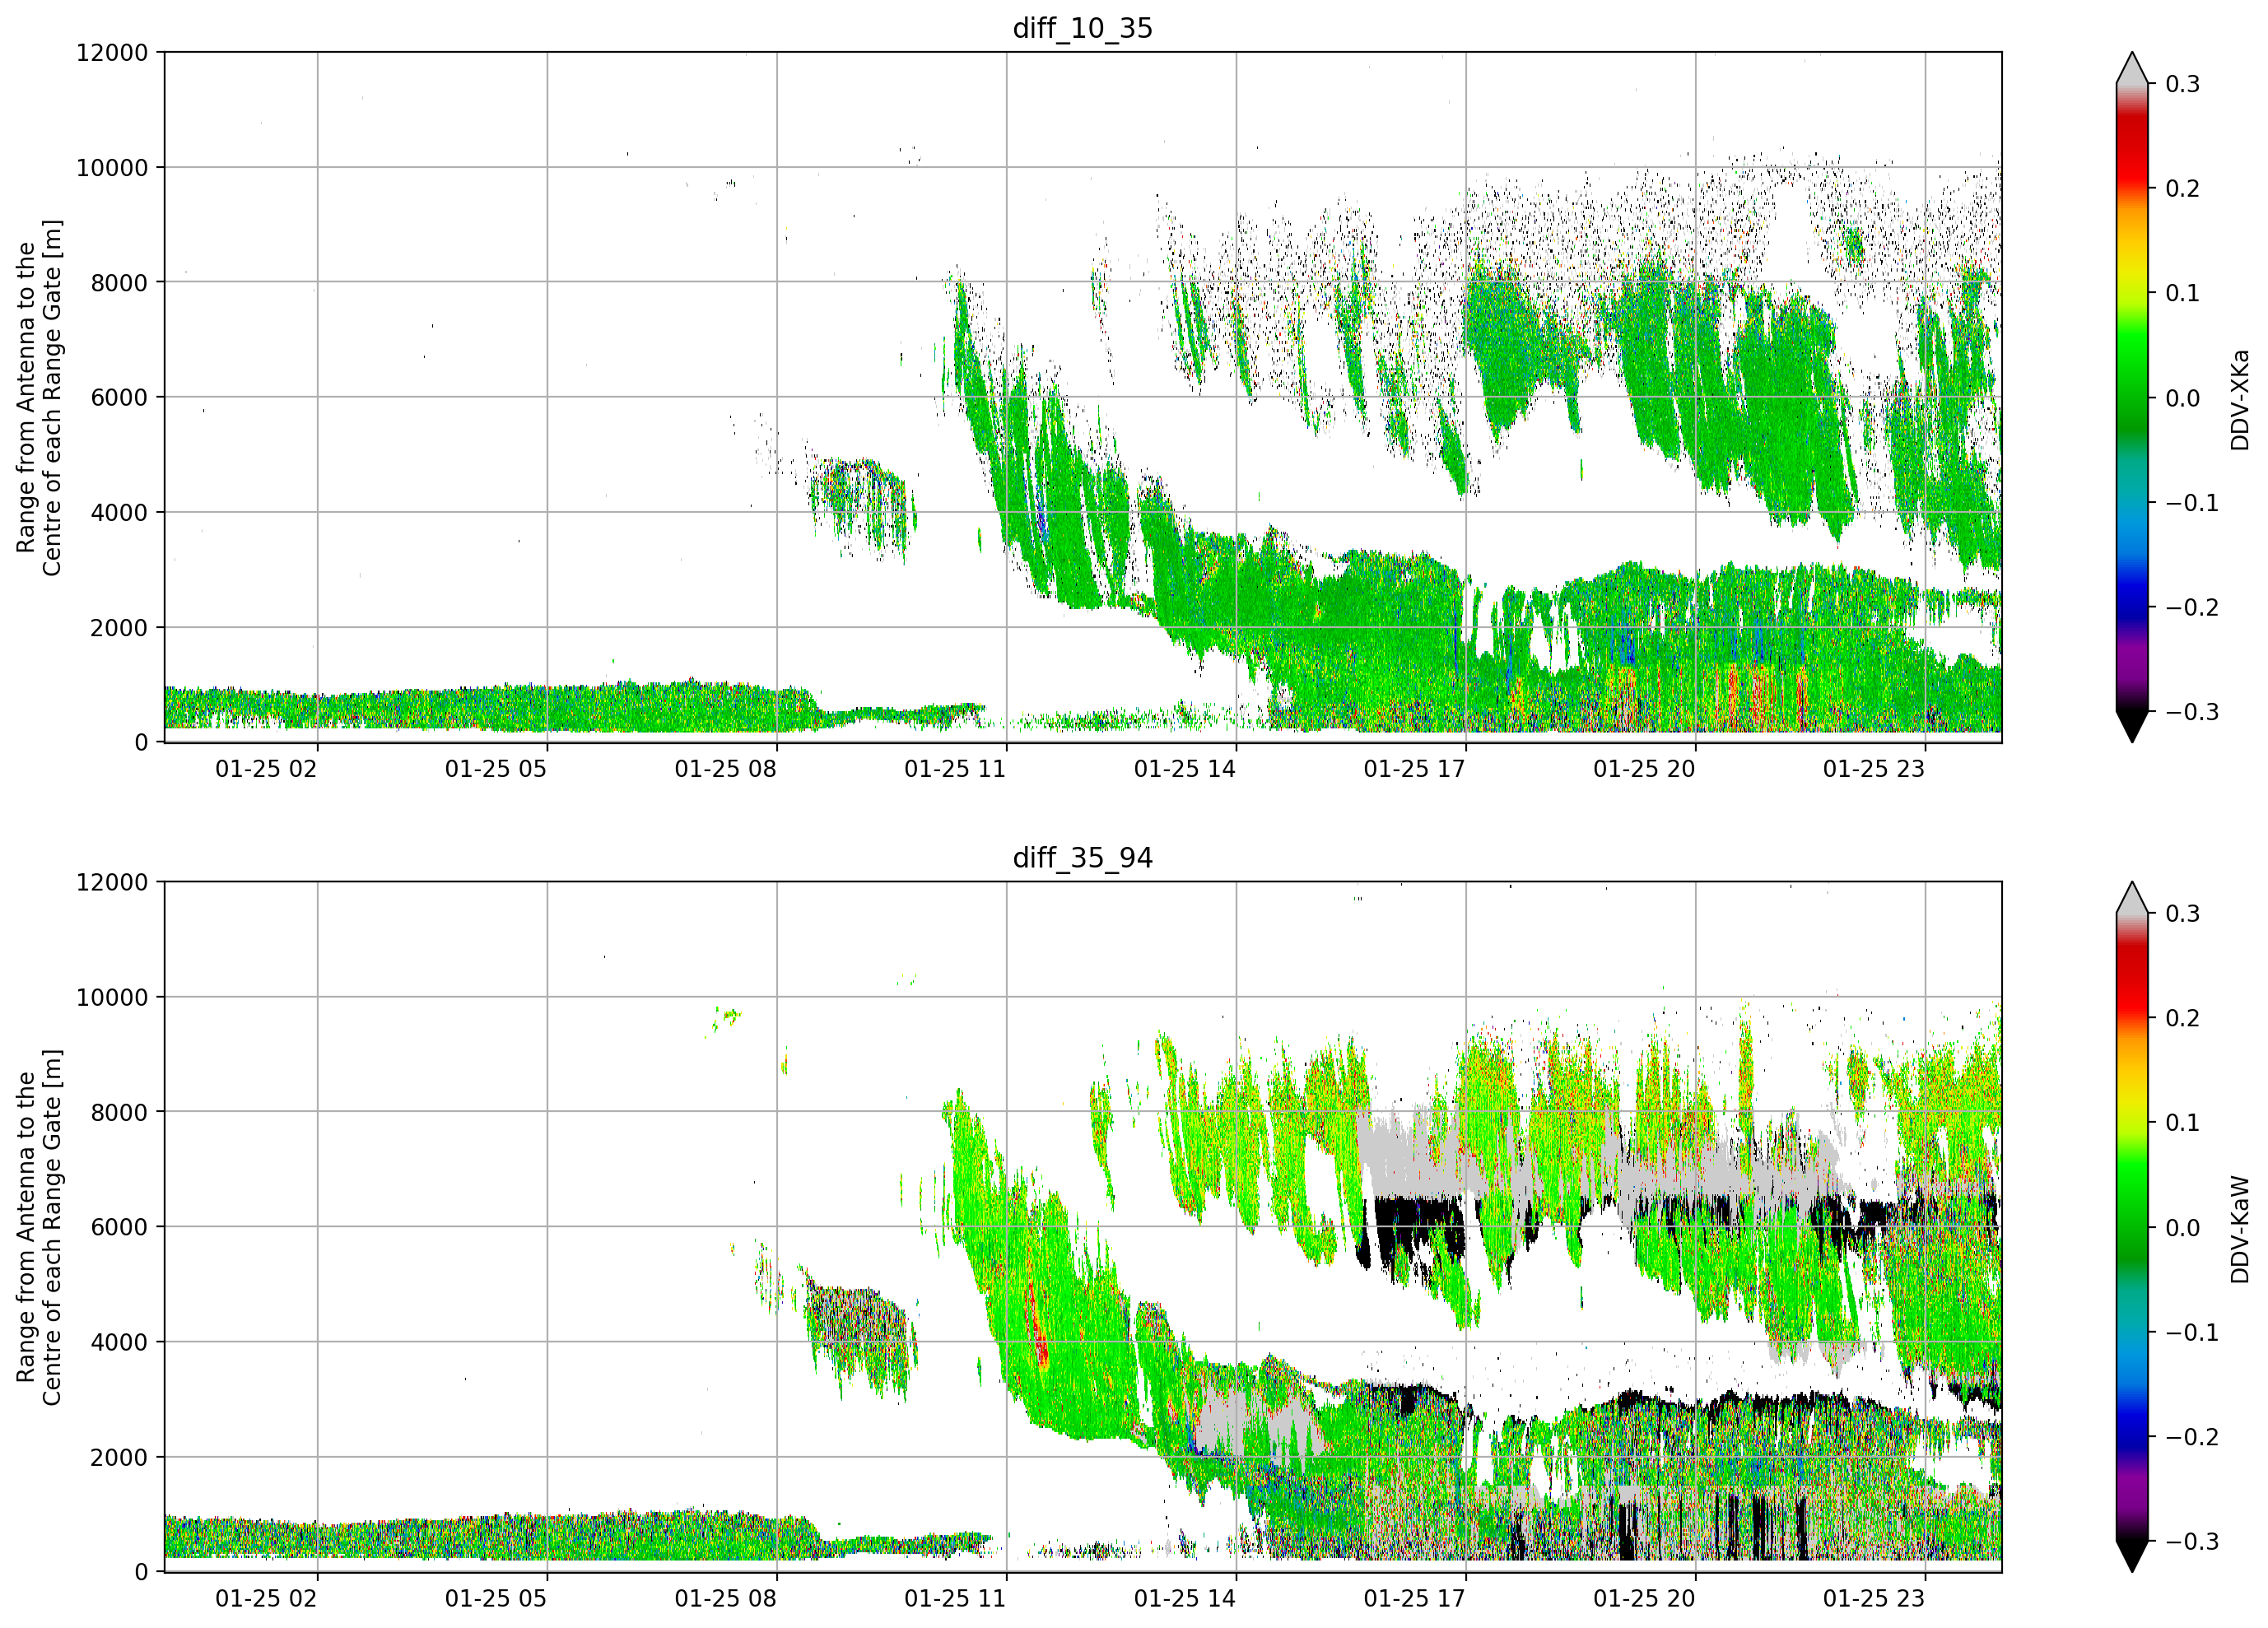Click the y-axis range label of diff_35_94
Screen dimensions: 2268x1628
click(39, 1227)
